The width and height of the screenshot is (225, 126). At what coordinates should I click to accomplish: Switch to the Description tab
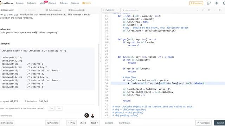(7, 10)
